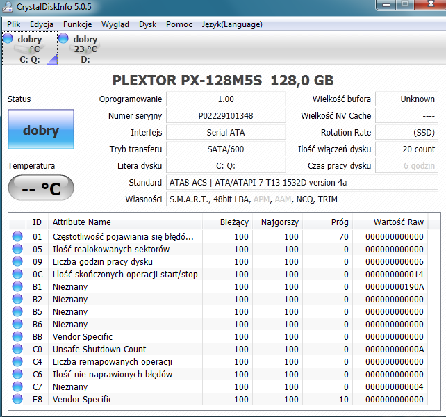
Task: Click the status orb for attribute C4
Action: [x=17, y=361]
